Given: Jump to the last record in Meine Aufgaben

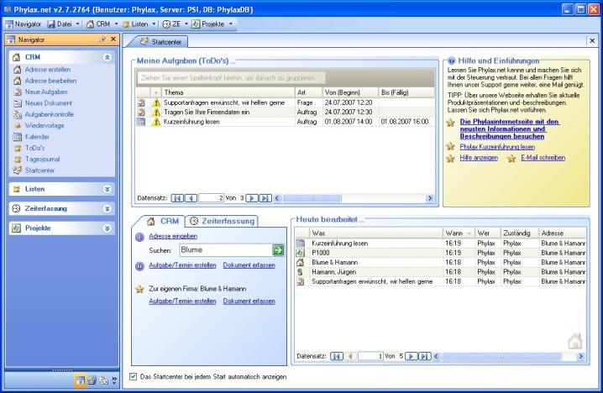Looking at the screenshot, I should (x=264, y=198).
